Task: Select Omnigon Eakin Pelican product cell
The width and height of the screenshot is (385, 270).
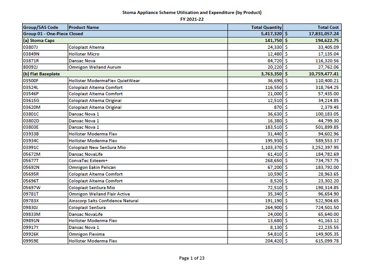Action: 148,168
